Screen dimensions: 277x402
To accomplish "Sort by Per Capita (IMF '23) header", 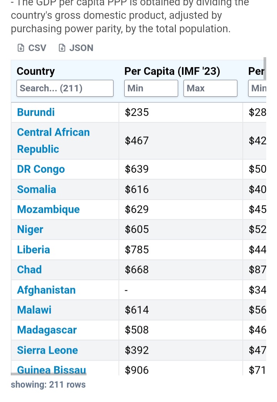I will point(172,71).
